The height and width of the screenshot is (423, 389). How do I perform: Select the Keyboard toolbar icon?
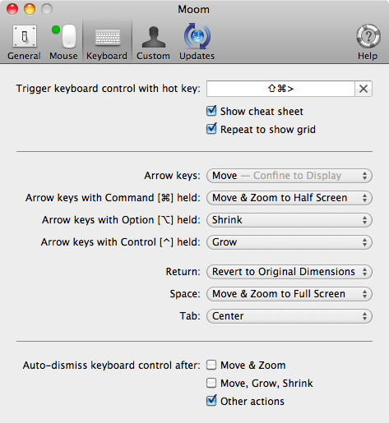click(x=107, y=37)
